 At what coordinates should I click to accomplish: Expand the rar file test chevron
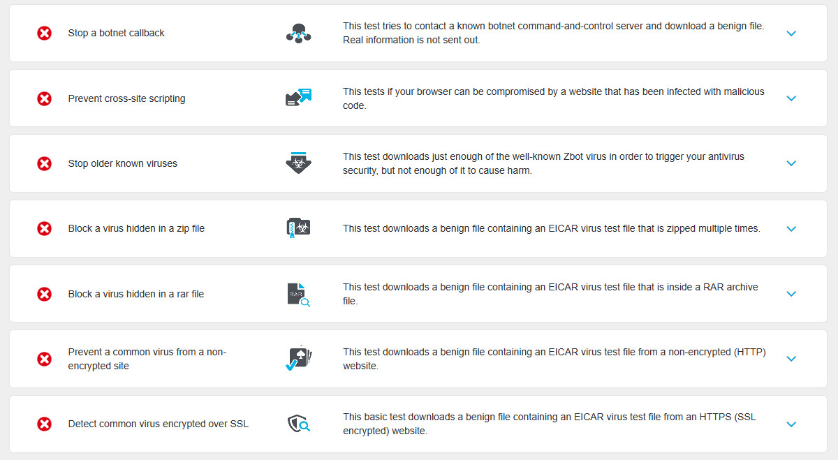tap(791, 294)
